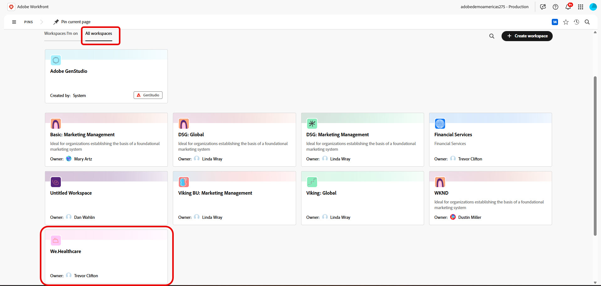Viewport: 601px width, 286px height.
Task: Click owner name Dustin Miller
Action: 470,218
